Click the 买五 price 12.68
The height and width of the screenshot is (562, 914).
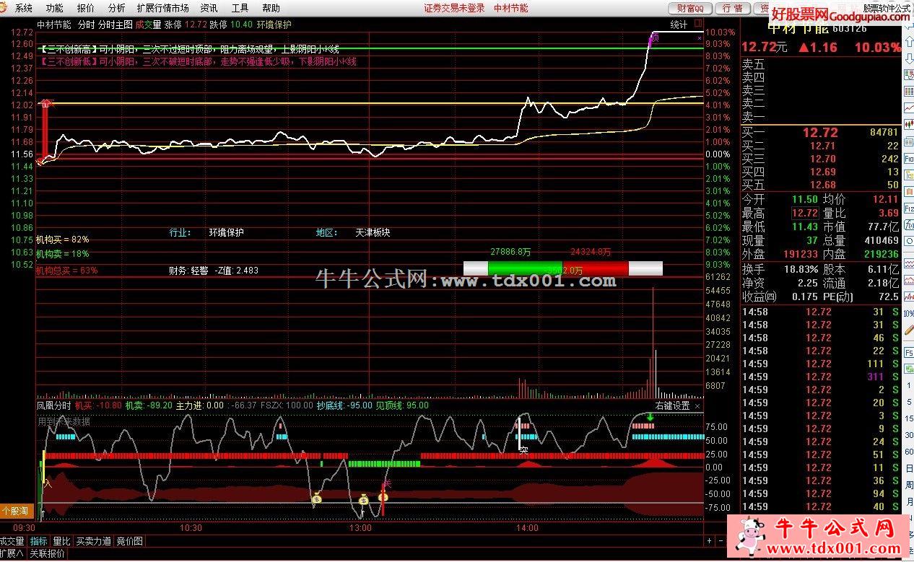pos(822,185)
